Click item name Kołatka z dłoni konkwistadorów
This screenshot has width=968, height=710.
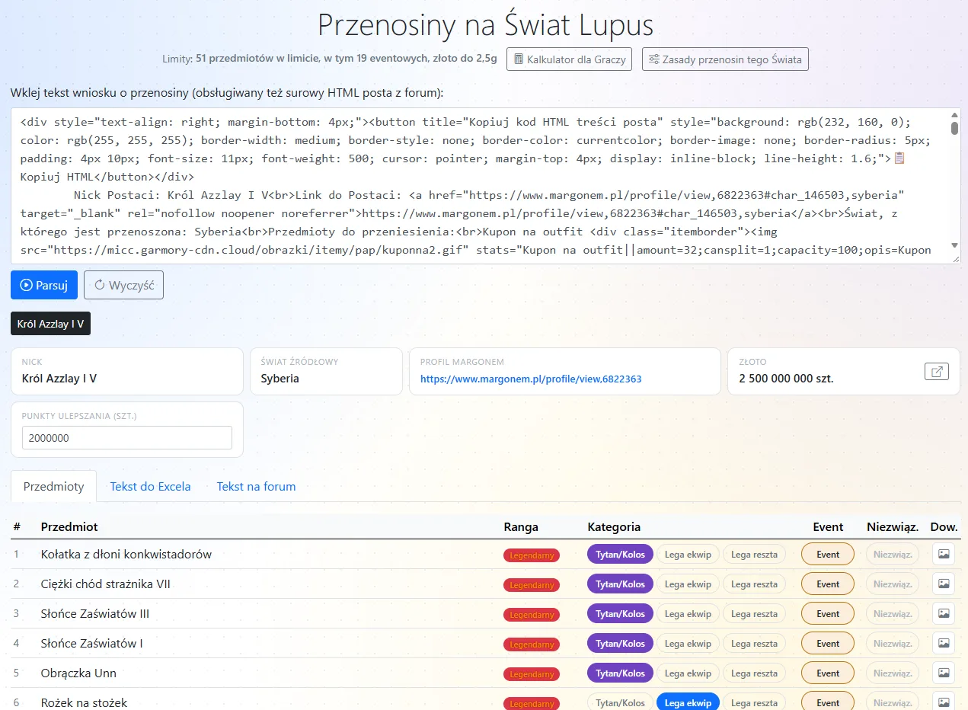pyautogui.click(x=126, y=554)
